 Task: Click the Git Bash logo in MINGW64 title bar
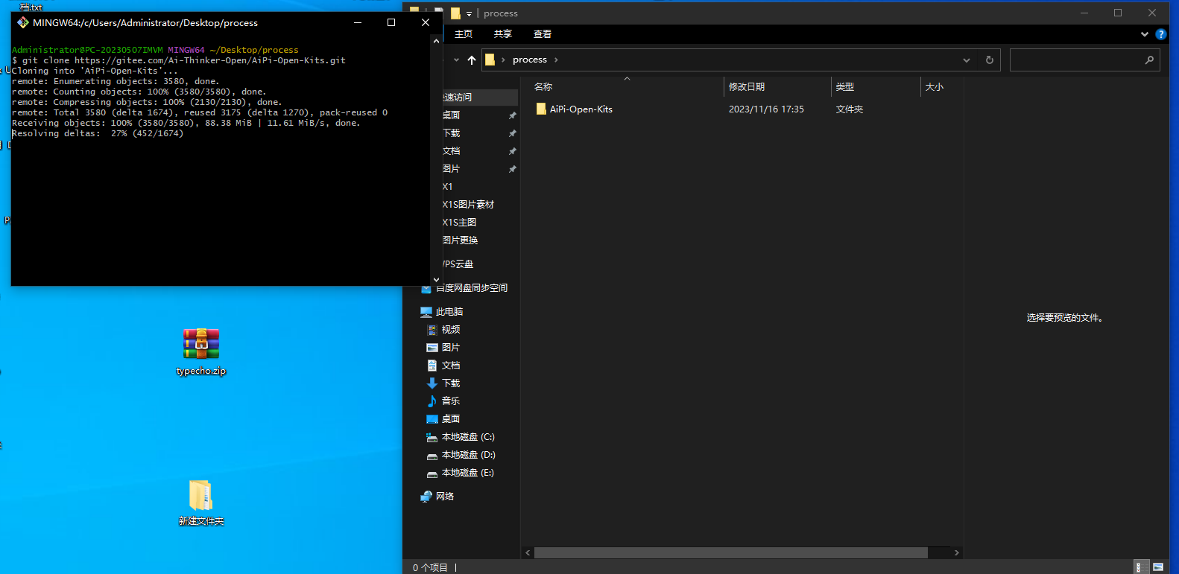(23, 22)
